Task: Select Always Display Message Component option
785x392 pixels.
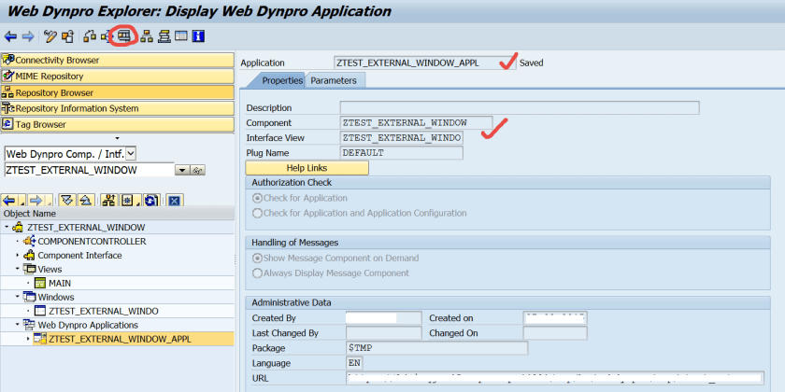Action: tap(258, 273)
